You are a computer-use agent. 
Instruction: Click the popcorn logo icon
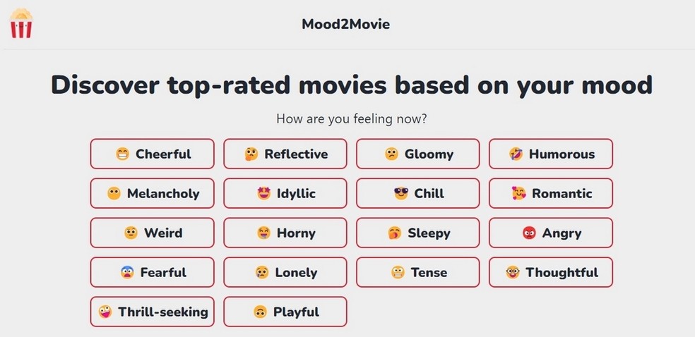[x=21, y=23]
